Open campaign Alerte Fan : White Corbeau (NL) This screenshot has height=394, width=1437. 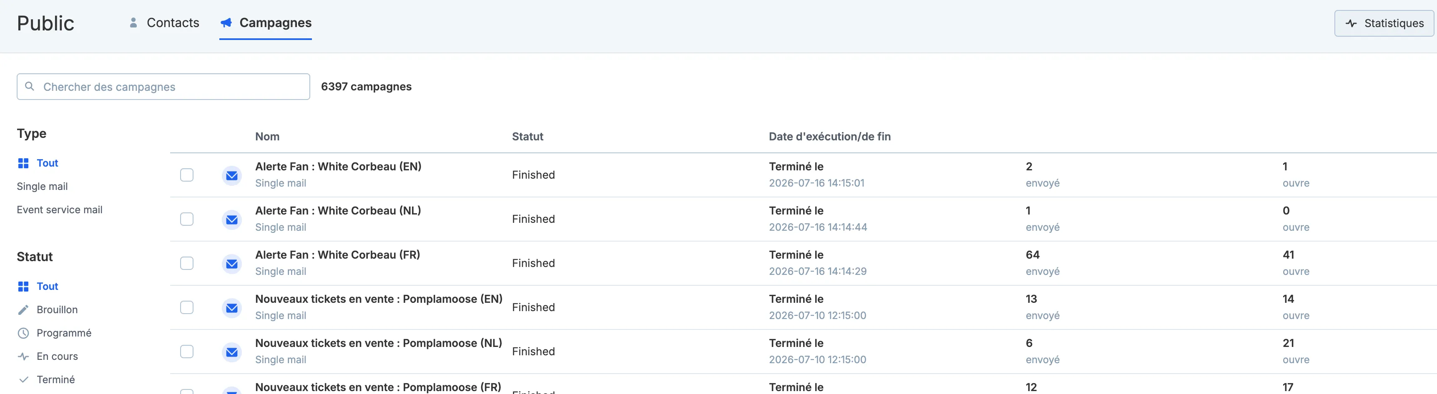(x=338, y=211)
